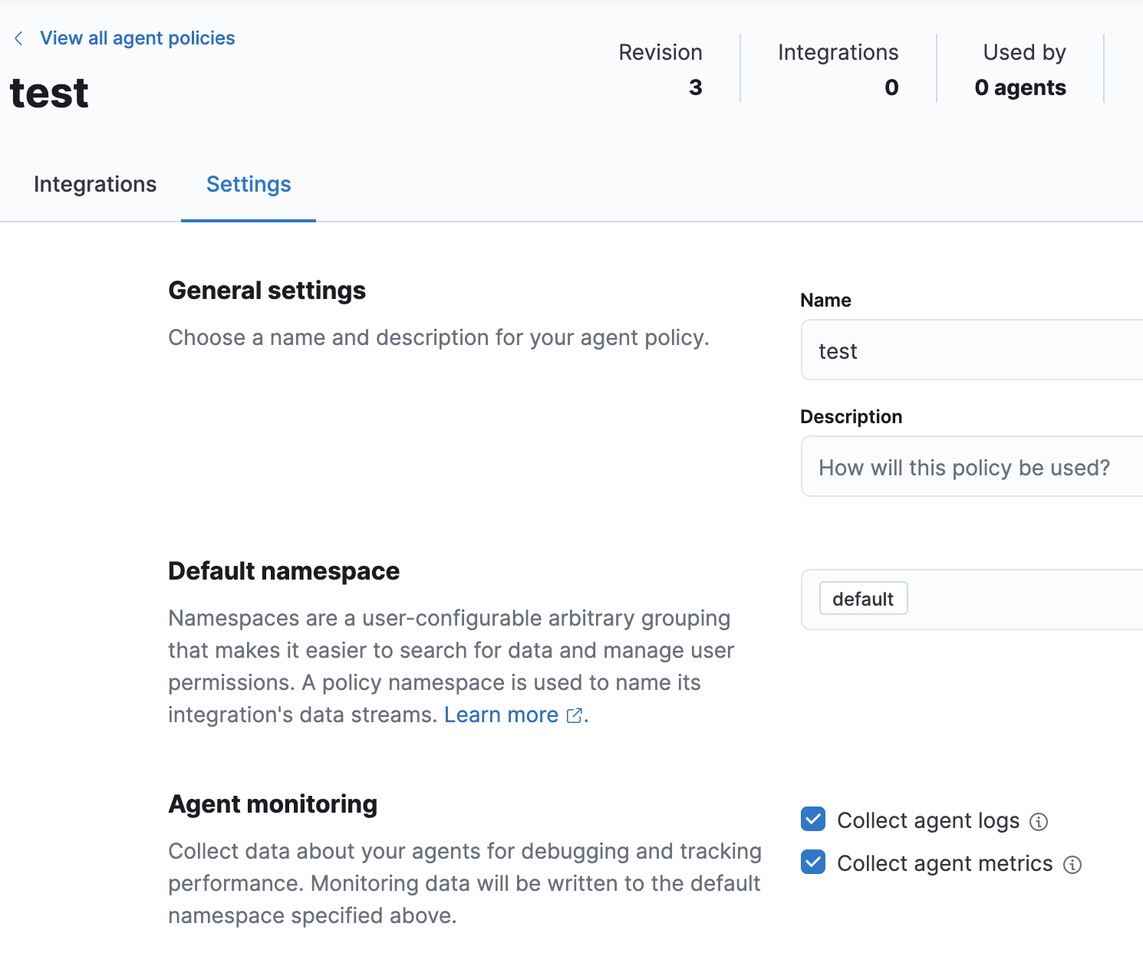Click the "0 agents" Used by value
Image resolution: width=1143 pixels, height=966 pixels.
point(1019,87)
